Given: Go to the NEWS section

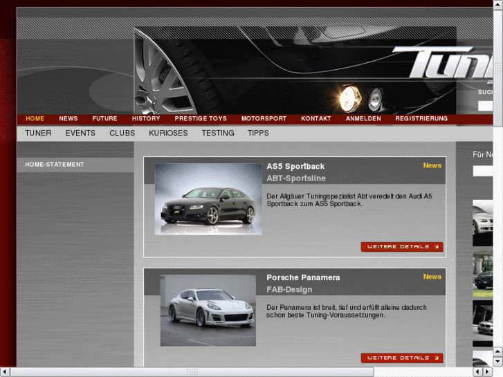Looking at the screenshot, I should click(68, 119).
